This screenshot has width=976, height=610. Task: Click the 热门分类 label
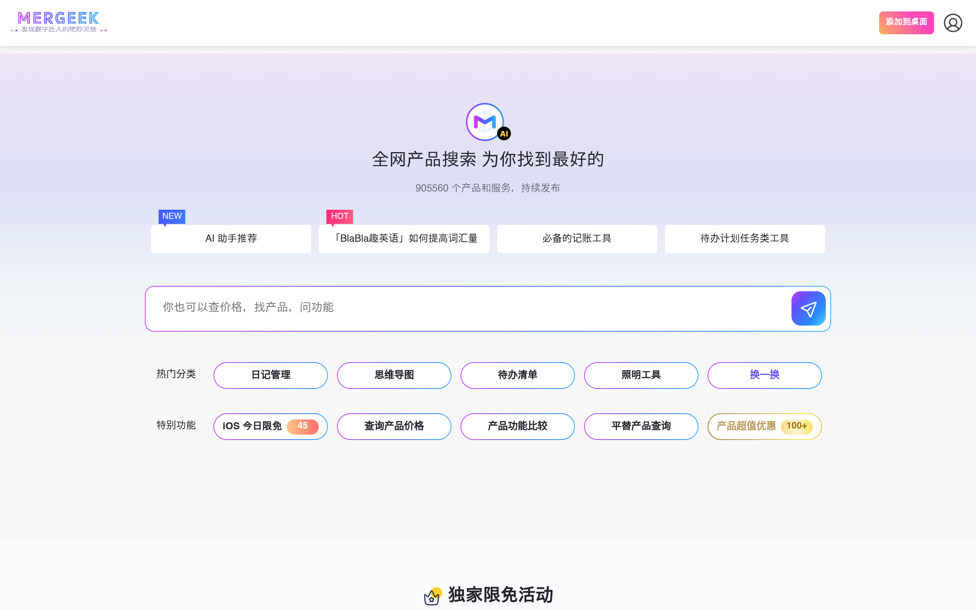[176, 374]
